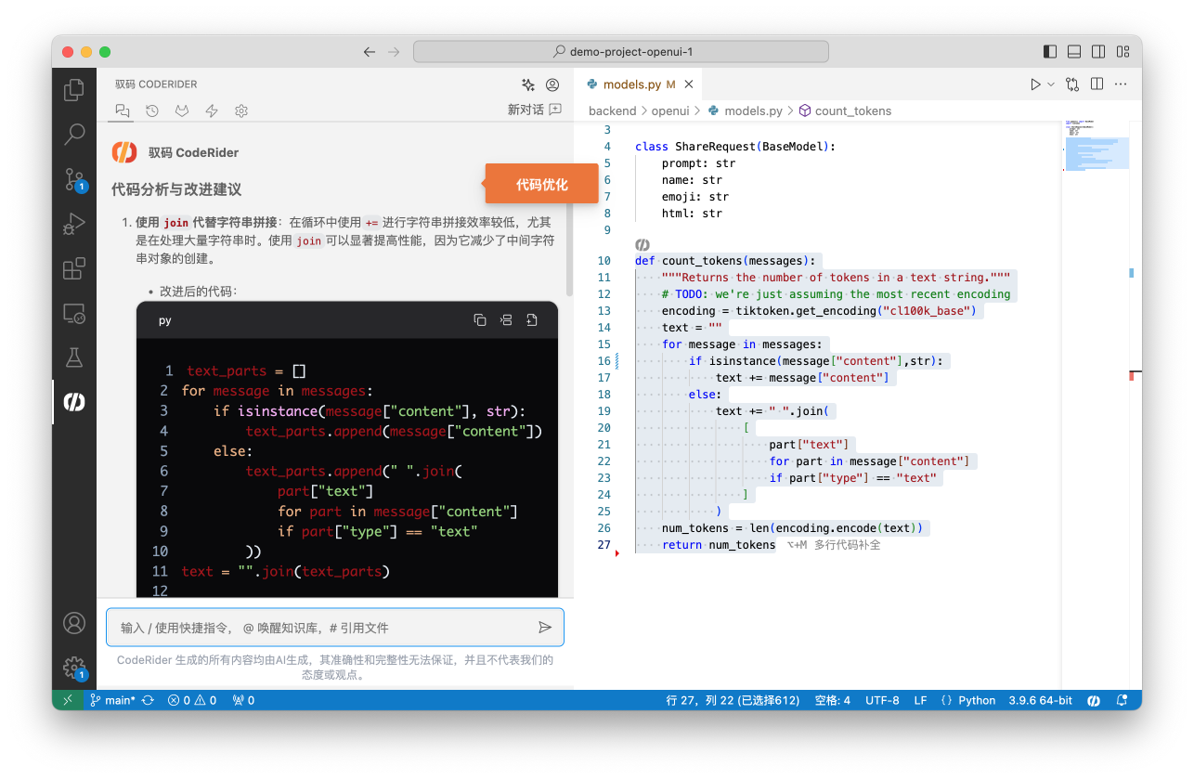
Task: Open the run button dropdown arrow
Action: [1052, 84]
